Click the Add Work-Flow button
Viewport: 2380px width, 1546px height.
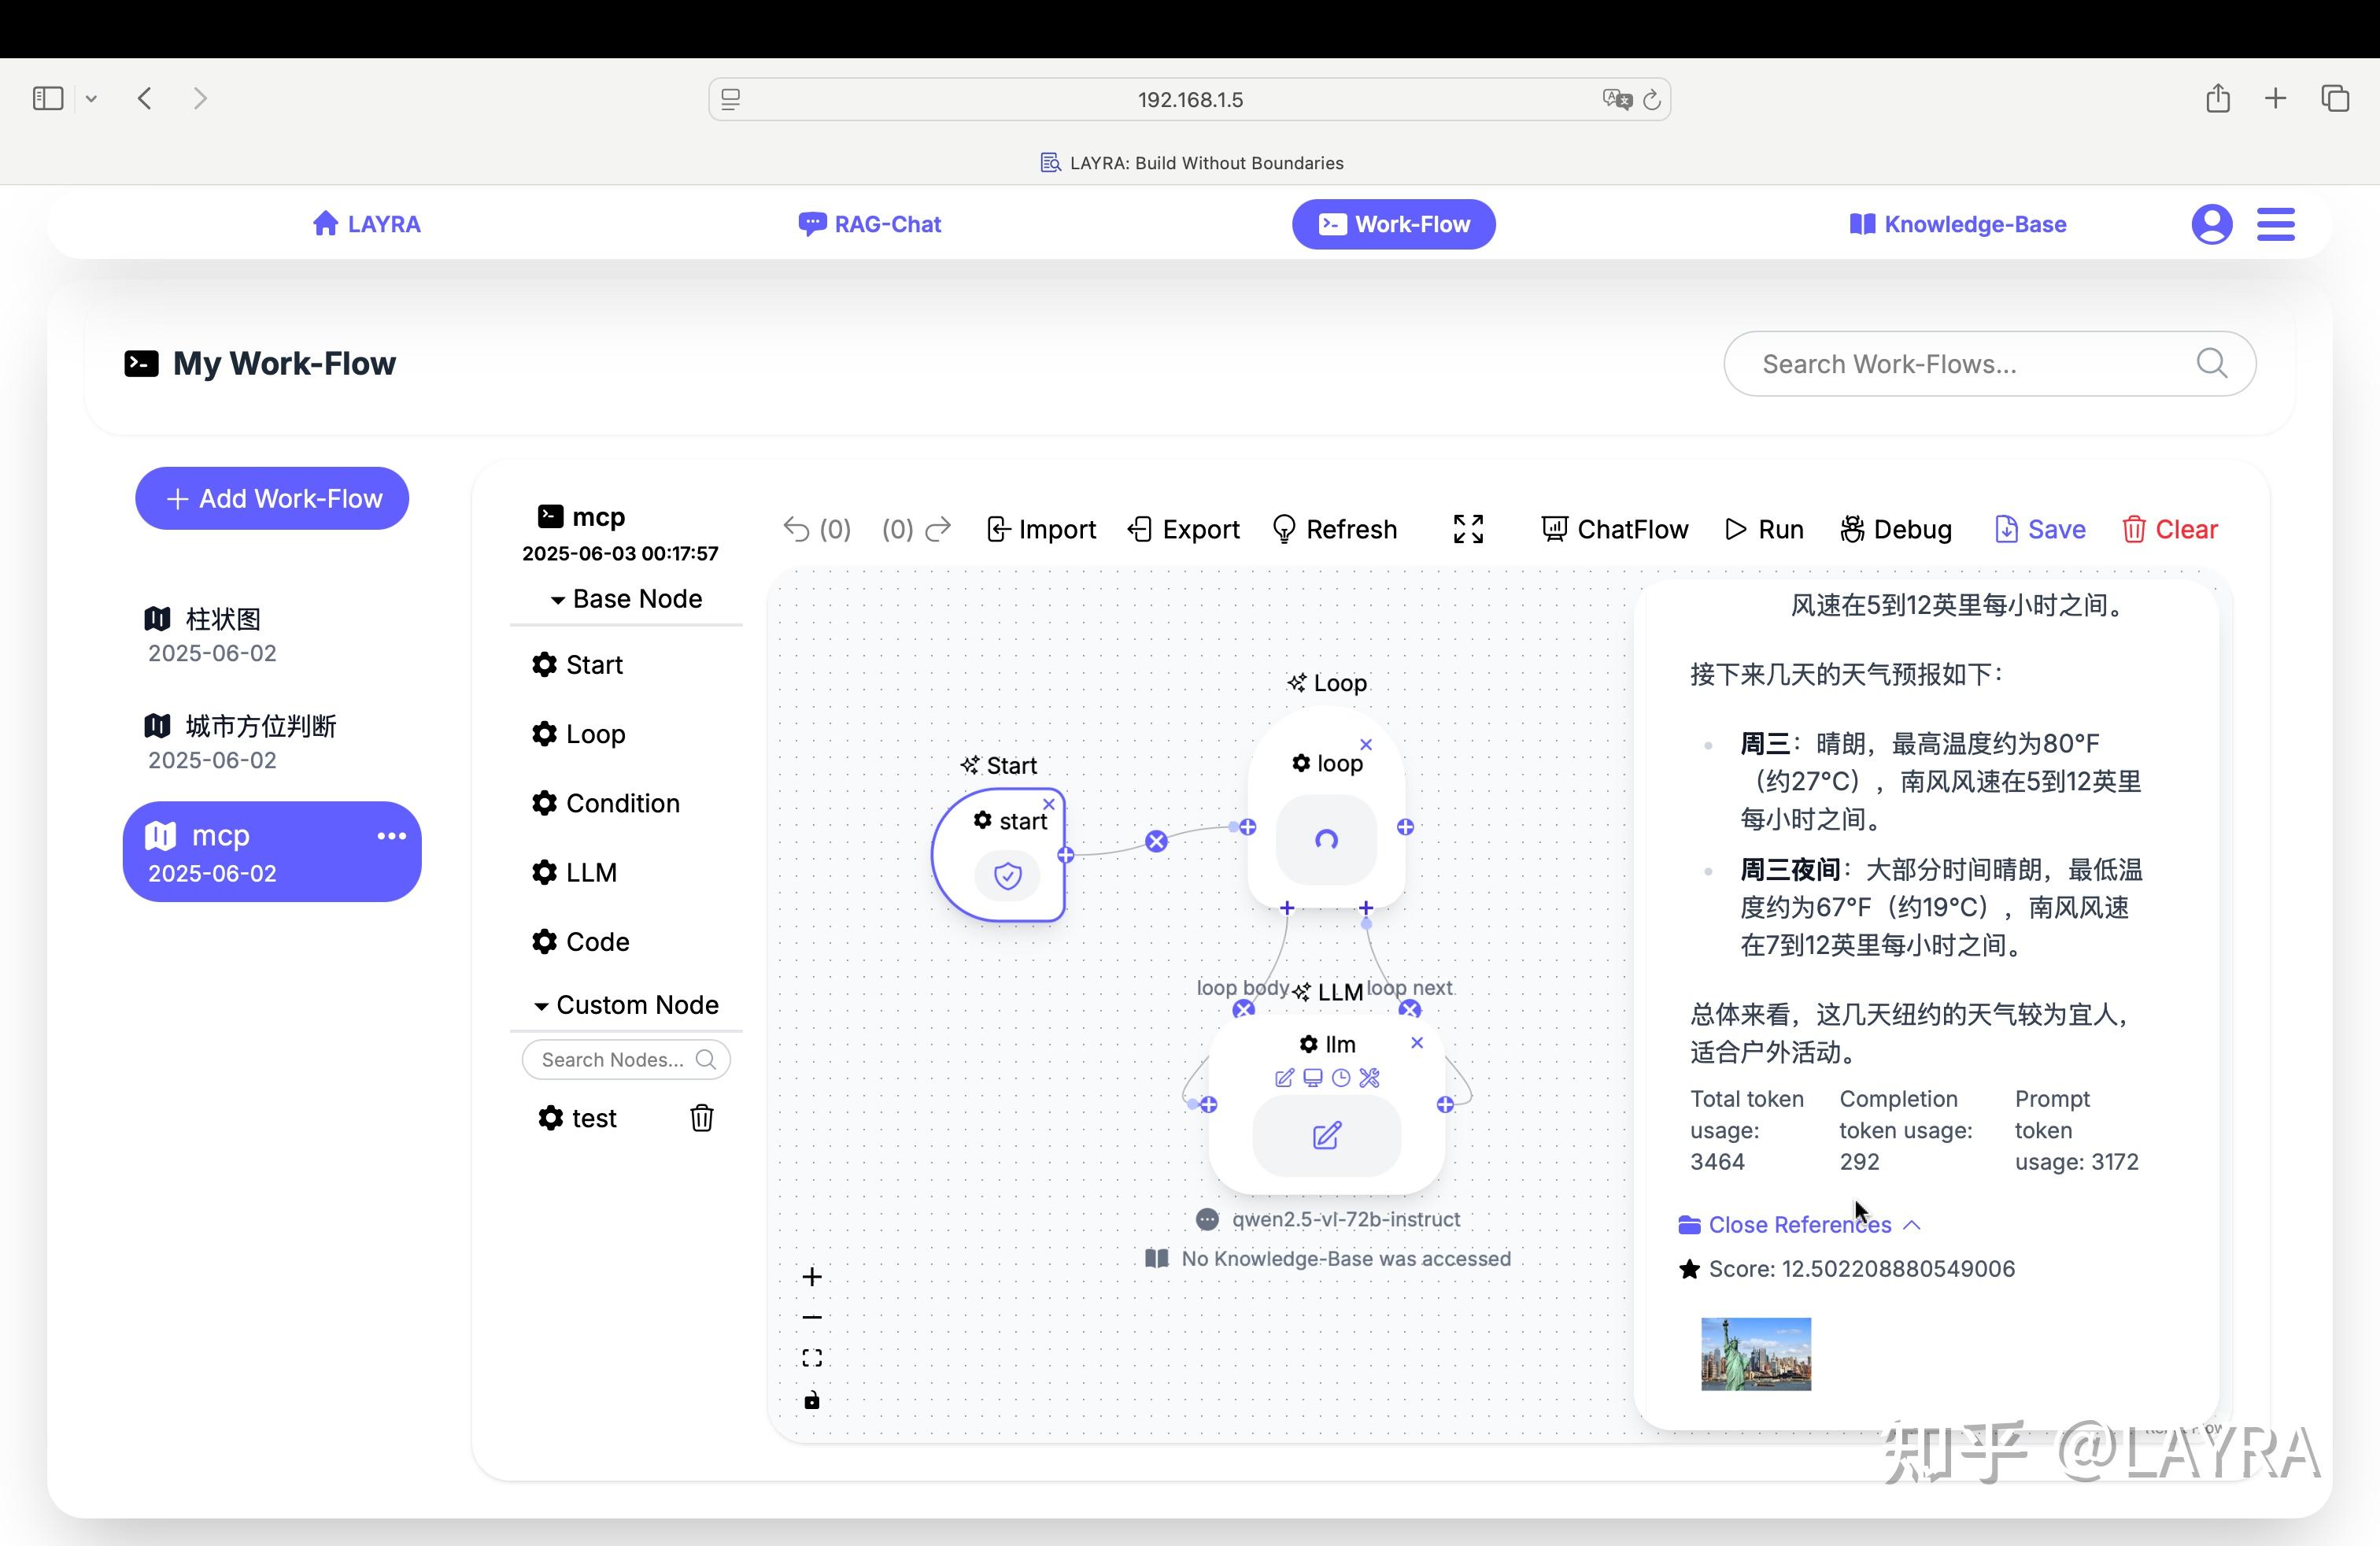point(272,498)
